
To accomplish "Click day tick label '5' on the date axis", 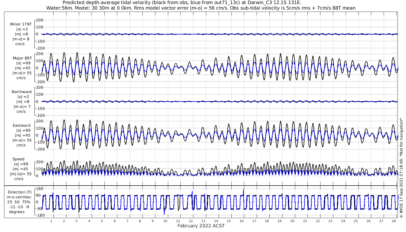I will click(x=102, y=221).
